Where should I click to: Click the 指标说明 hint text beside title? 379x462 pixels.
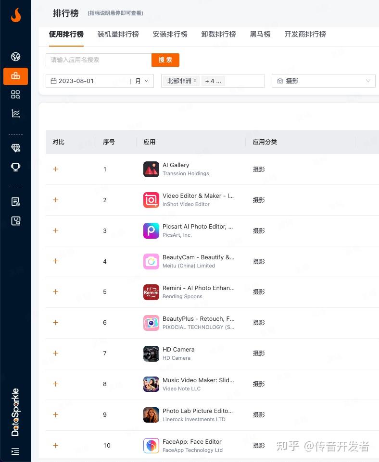pyautogui.click(x=115, y=13)
